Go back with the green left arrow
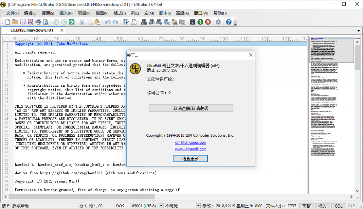Image resolution: width=363 pixels, height=209 pixels. coord(56,22)
